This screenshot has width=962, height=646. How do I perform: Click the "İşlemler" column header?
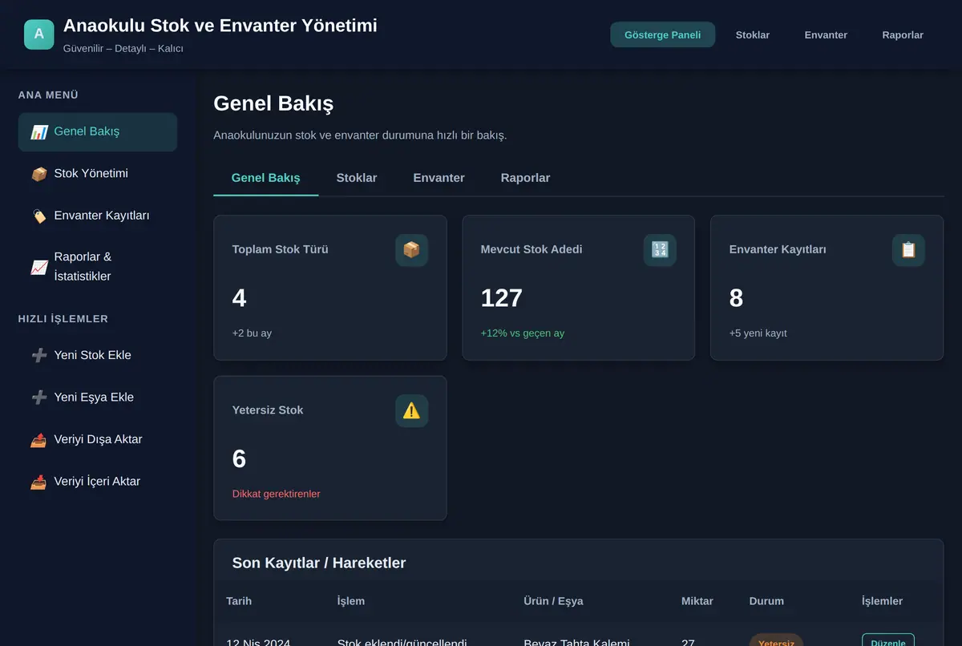(x=882, y=601)
